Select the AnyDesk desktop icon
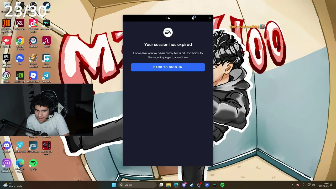Screen dimensions: 336x189 pos(7,42)
